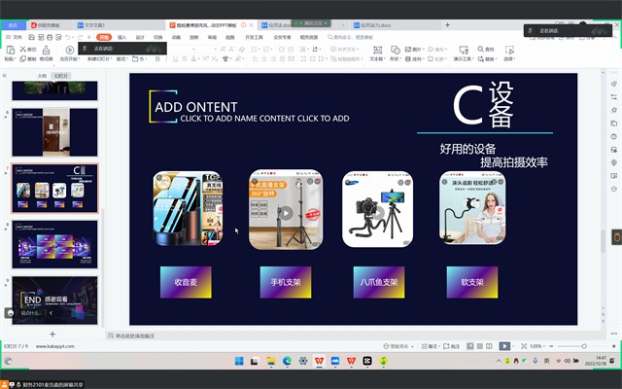Click the Undo arrow
622x389 pixels.
coord(68,37)
